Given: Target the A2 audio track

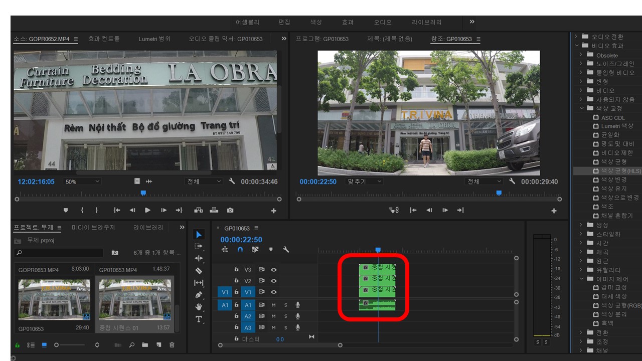Looking at the screenshot, I should click(x=248, y=316).
